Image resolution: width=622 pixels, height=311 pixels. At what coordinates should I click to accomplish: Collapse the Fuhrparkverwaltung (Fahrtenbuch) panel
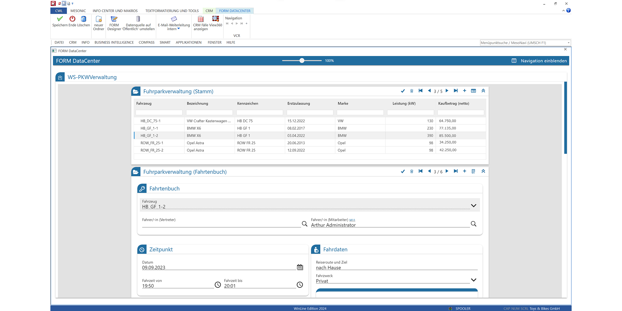pos(483,171)
